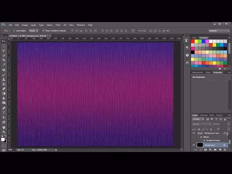
Task: Open Move tool preset picker arrow
Action: [10, 31]
